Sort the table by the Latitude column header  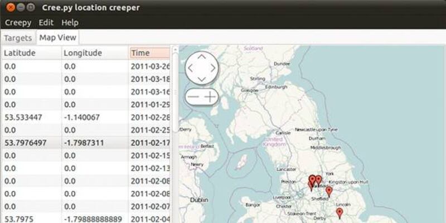pos(31,53)
